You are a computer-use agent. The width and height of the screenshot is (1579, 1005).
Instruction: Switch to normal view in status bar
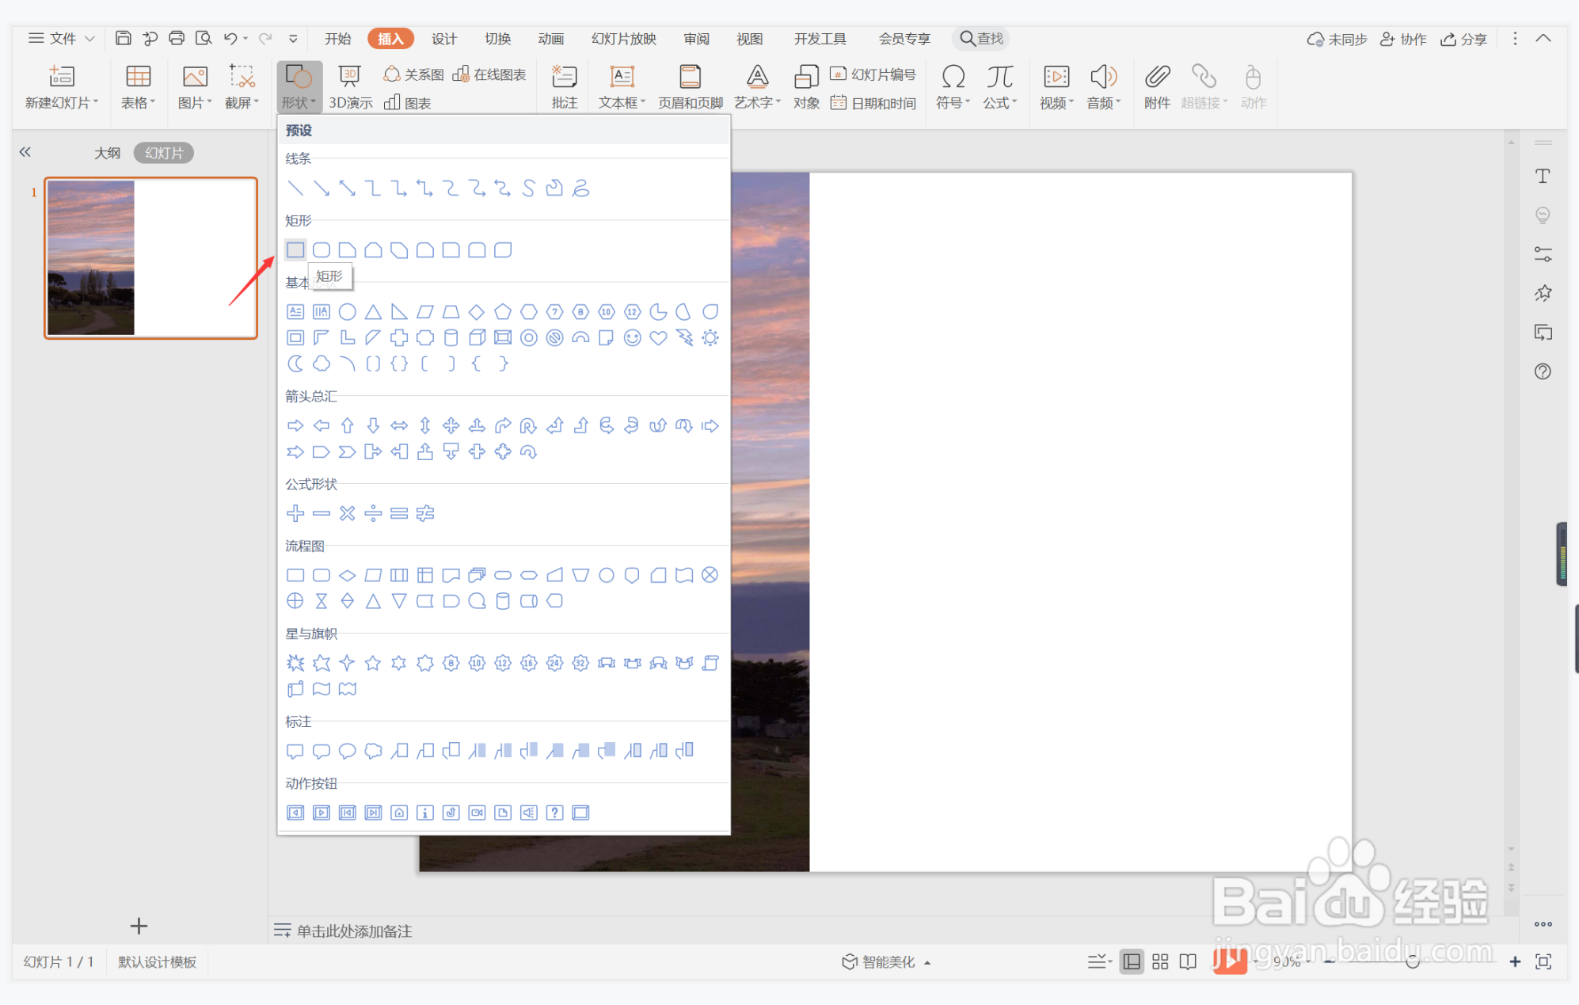click(1132, 961)
